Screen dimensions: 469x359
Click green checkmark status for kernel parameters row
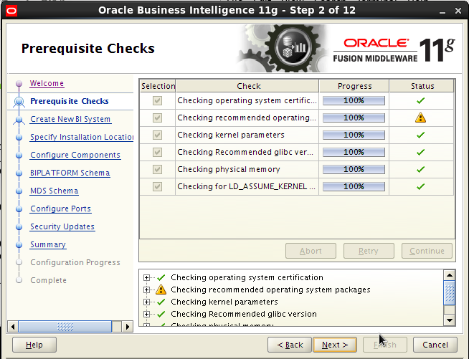[x=420, y=135]
